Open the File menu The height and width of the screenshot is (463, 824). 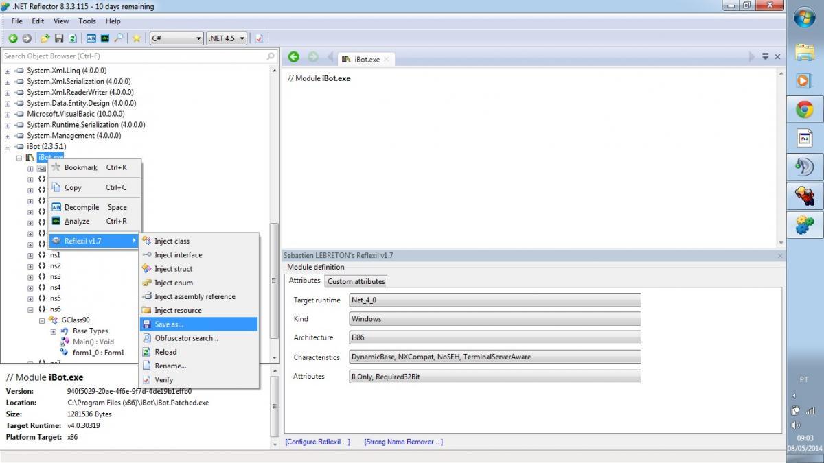[17, 21]
